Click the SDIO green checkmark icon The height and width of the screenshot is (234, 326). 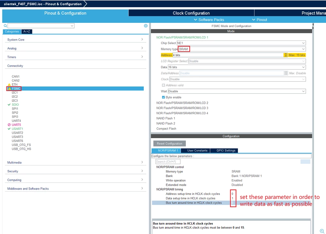[x=9, y=105]
